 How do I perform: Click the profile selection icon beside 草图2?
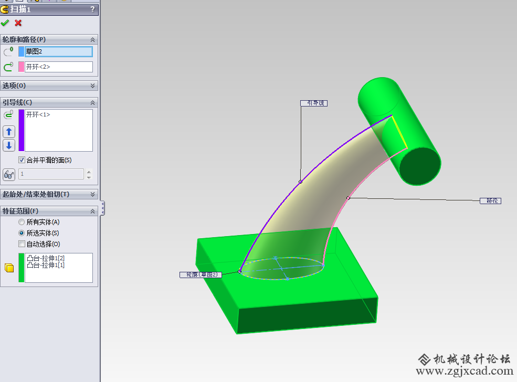pyautogui.click(x=8, y=51)
